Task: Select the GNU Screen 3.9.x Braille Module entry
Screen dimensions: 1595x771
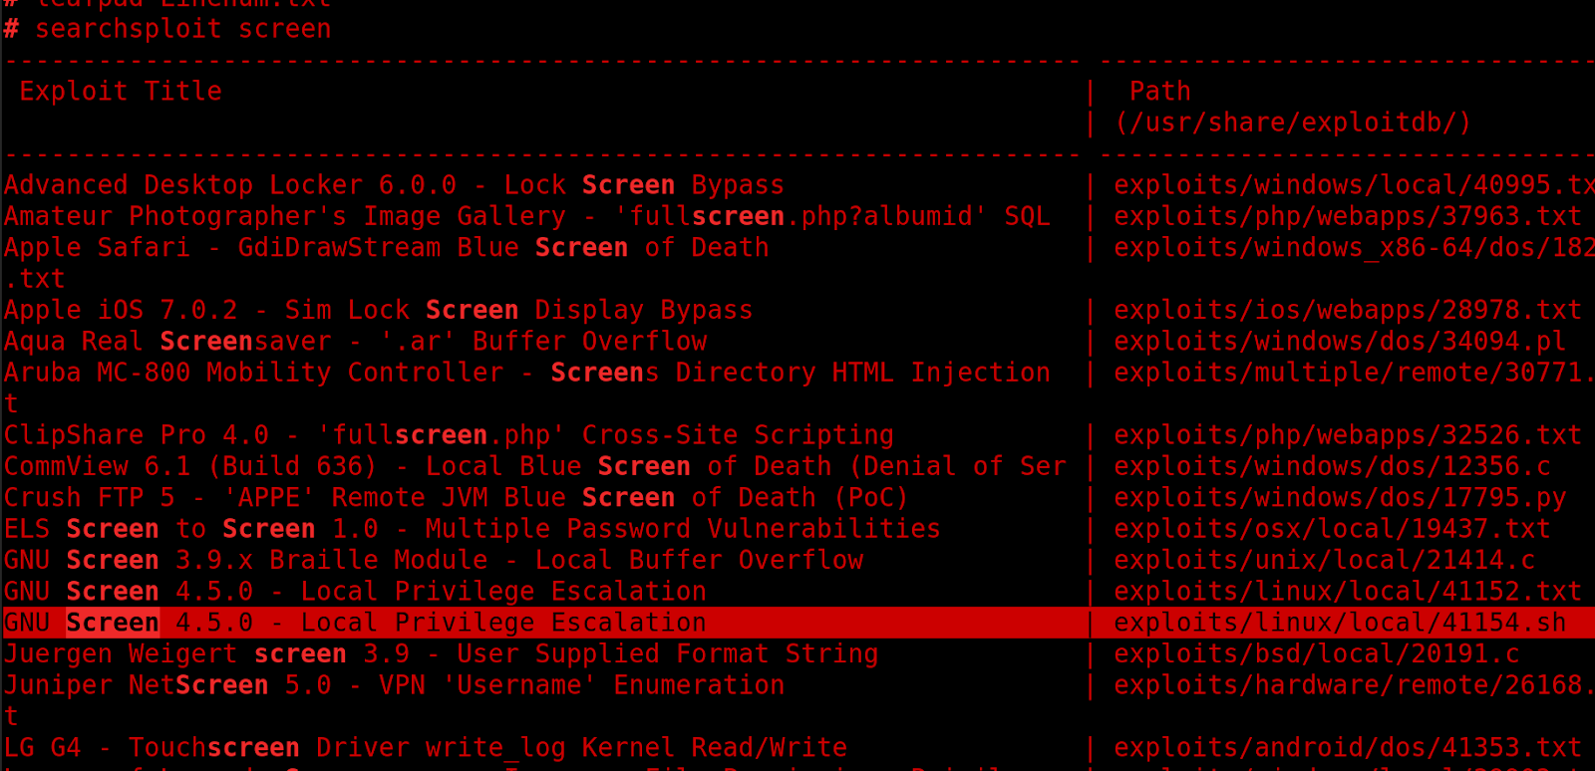Action: (x=433, y=560)
